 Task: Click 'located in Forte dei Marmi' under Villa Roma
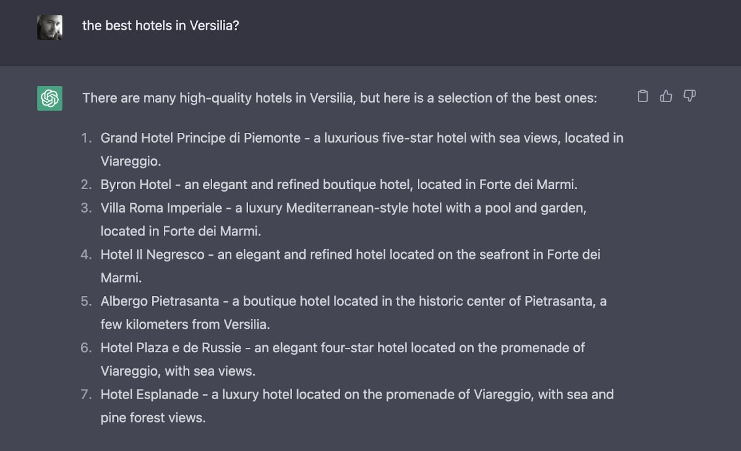(x=179, y=231)
